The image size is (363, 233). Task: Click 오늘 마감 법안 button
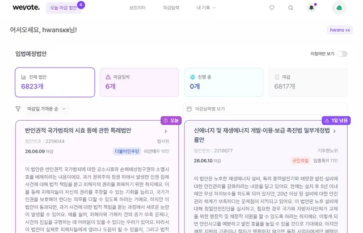64,8
